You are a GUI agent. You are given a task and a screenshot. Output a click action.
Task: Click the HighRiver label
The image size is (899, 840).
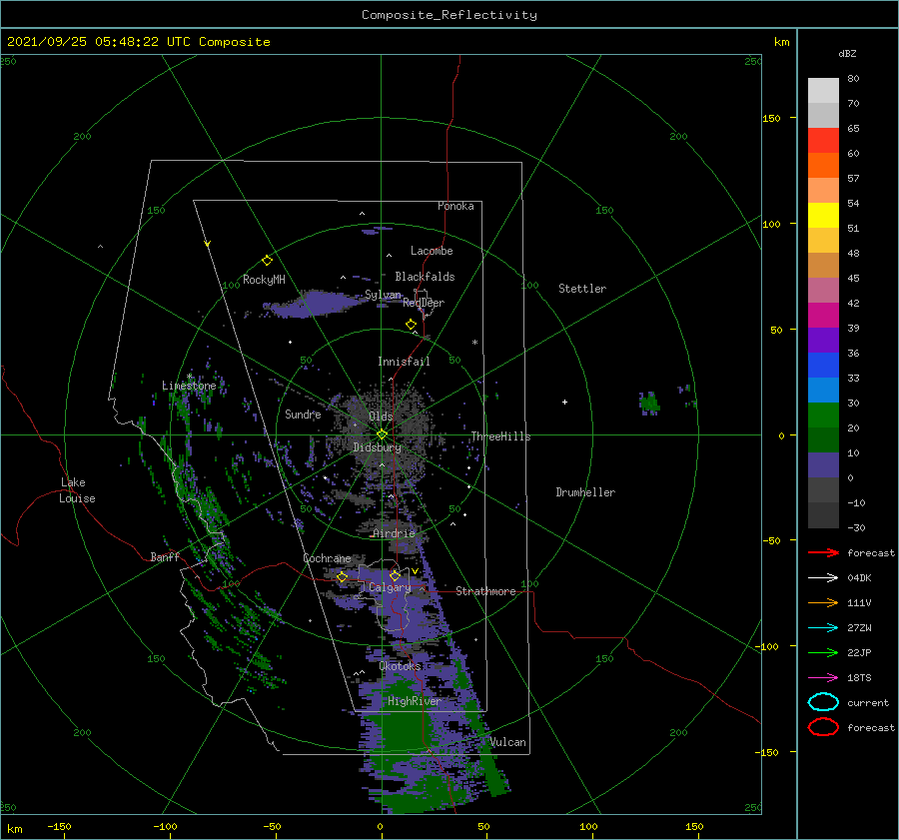[414, 701]
